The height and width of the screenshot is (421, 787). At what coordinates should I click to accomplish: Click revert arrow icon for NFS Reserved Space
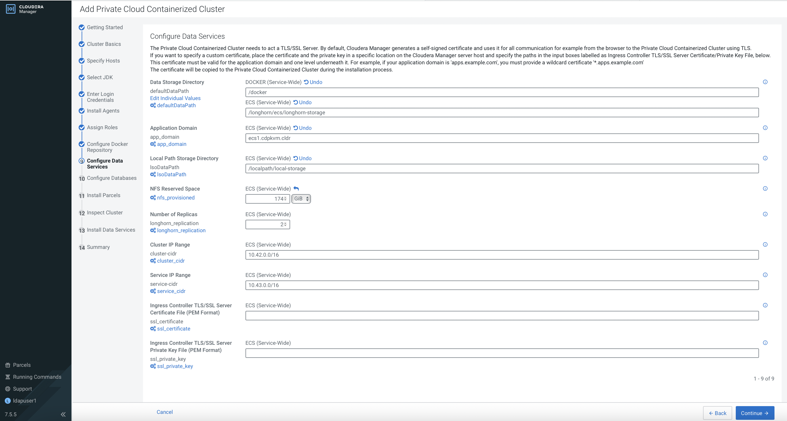click(296, 188)
